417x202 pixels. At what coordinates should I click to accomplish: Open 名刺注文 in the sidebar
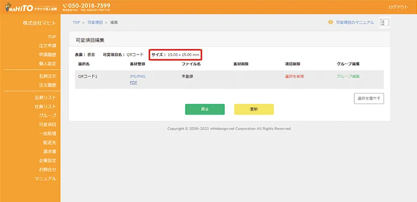(48, 76)
